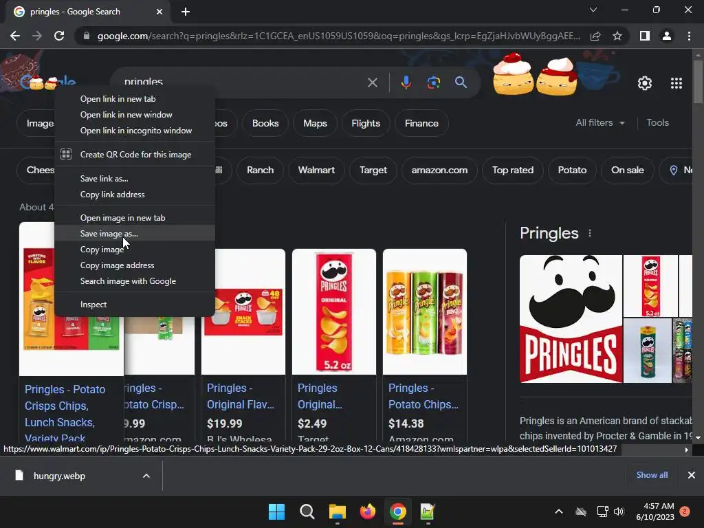Open File Explorer from the taskbar
Viewport: 704px width, 528px height.
click(337, 511)
